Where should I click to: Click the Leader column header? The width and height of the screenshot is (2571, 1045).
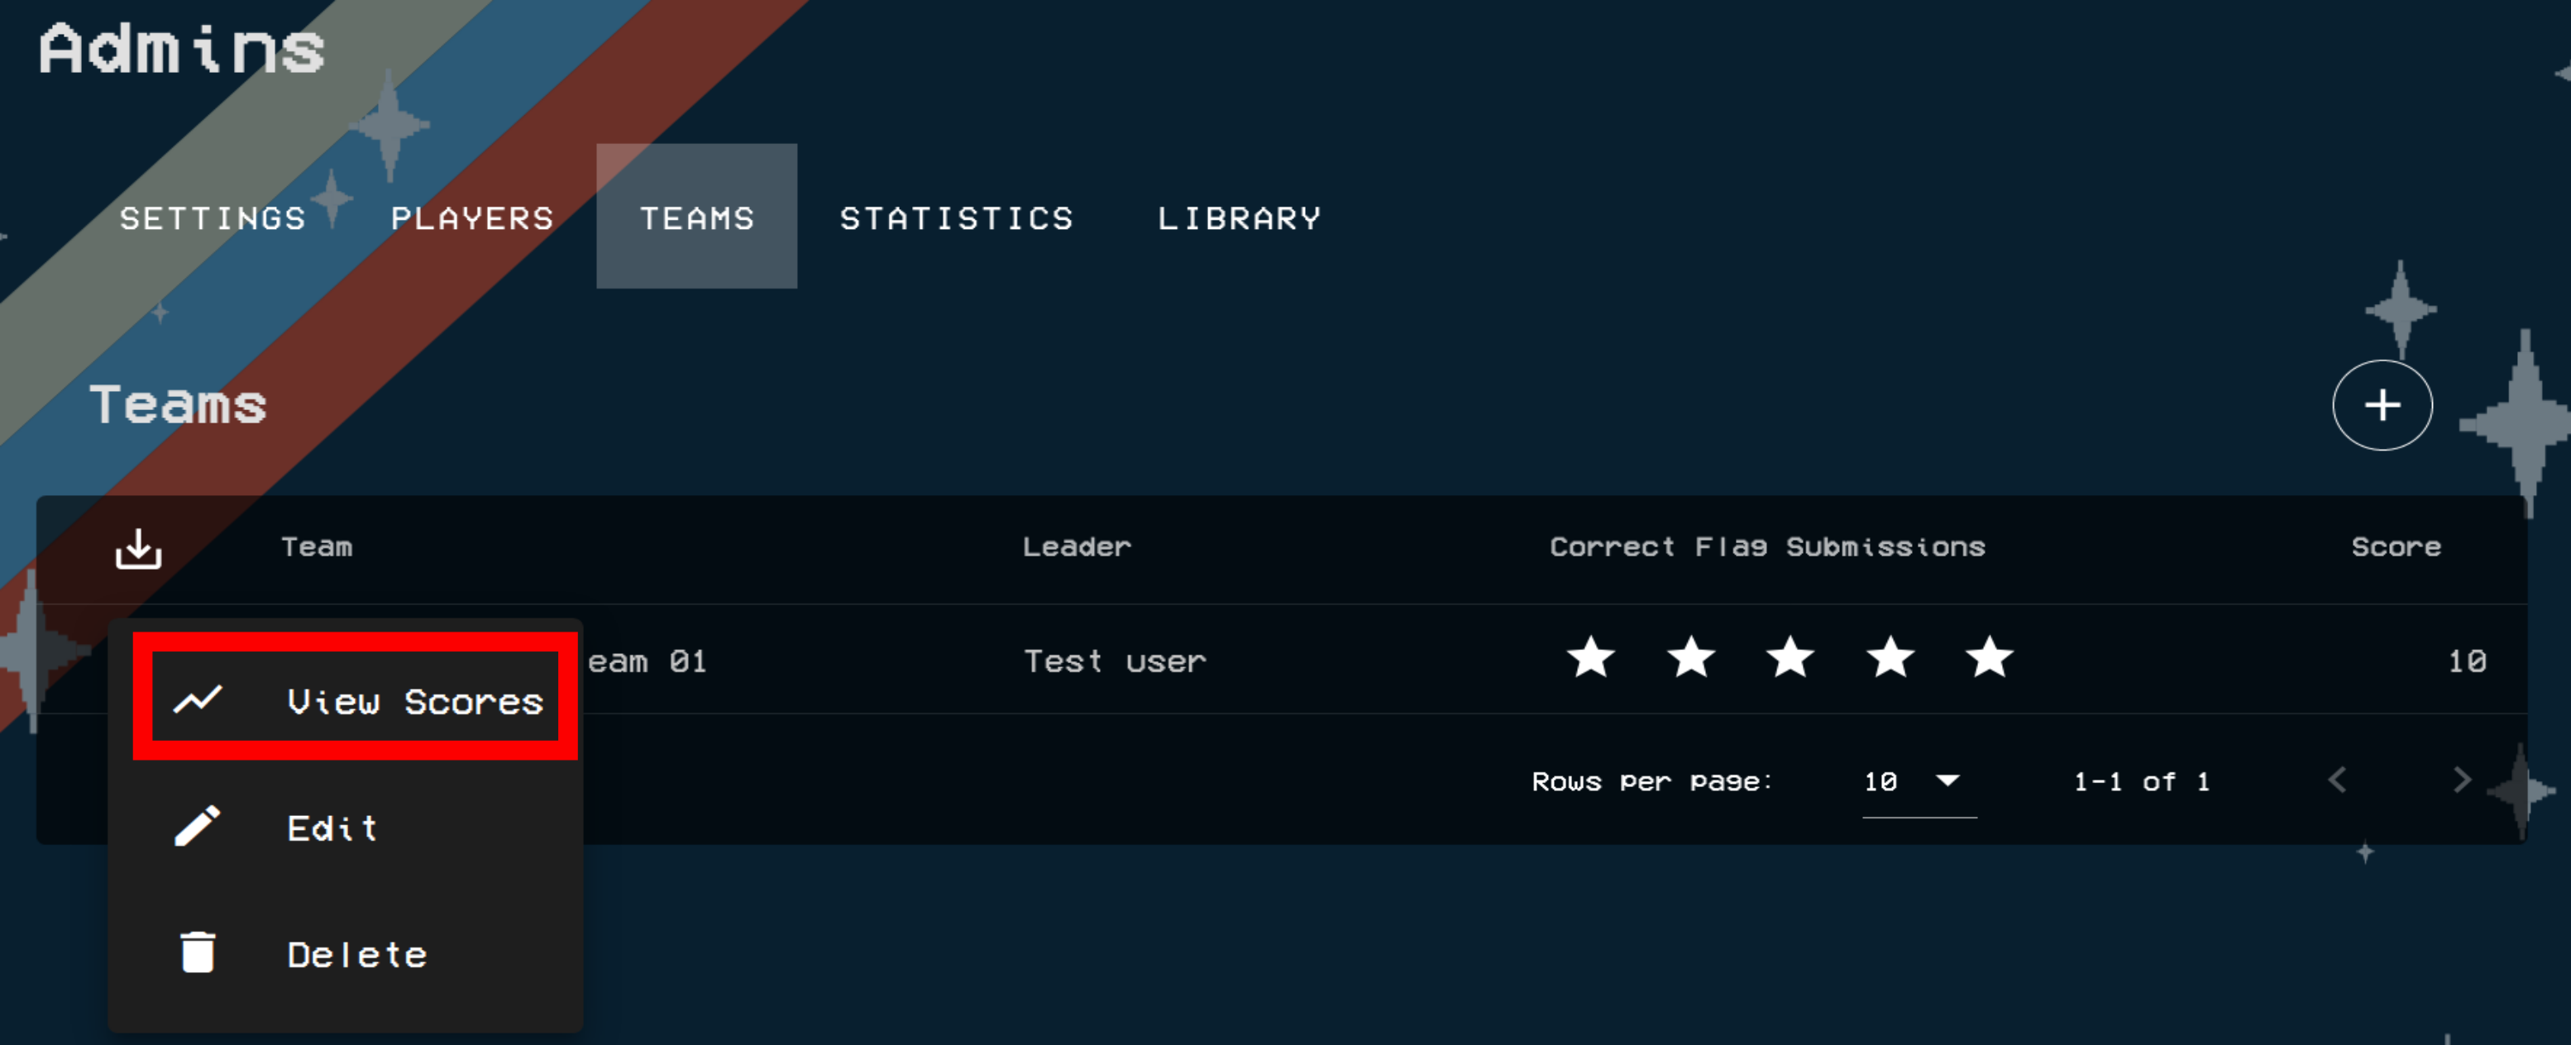[x=1077, y=546]
